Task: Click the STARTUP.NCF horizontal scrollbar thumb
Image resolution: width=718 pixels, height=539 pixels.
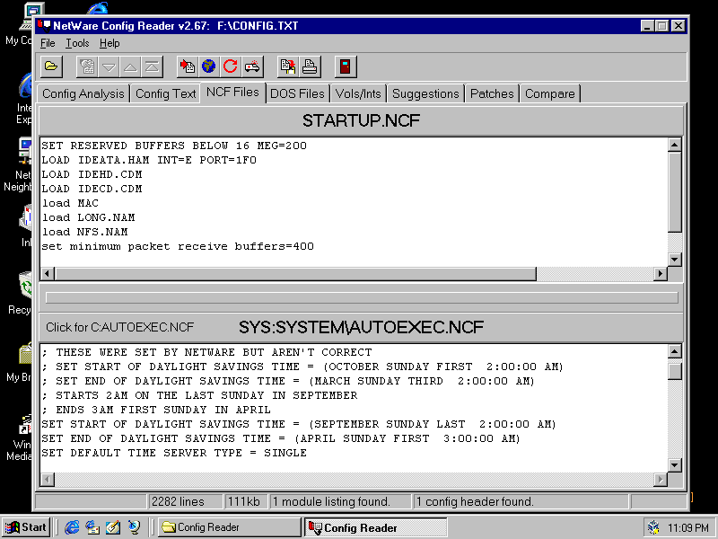Action: (295, 274)
